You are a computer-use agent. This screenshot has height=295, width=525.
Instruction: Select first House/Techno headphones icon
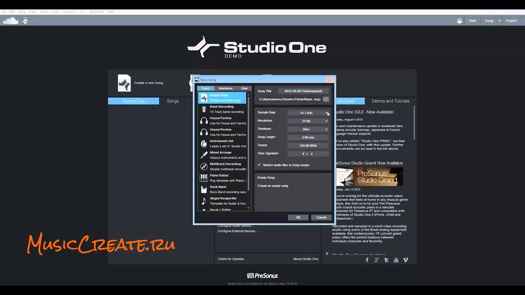[x=204, y=120]
